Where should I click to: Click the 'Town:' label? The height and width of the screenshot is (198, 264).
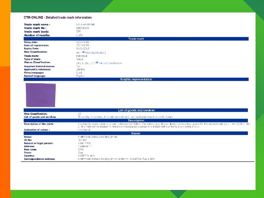(x=28, y=153)
